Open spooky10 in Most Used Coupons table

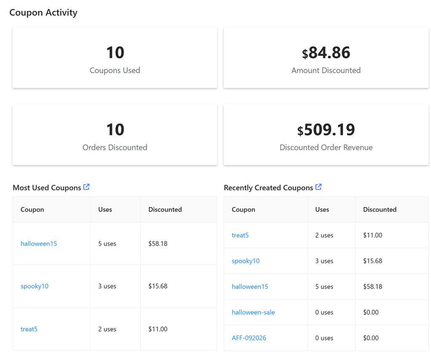point(35,286)
